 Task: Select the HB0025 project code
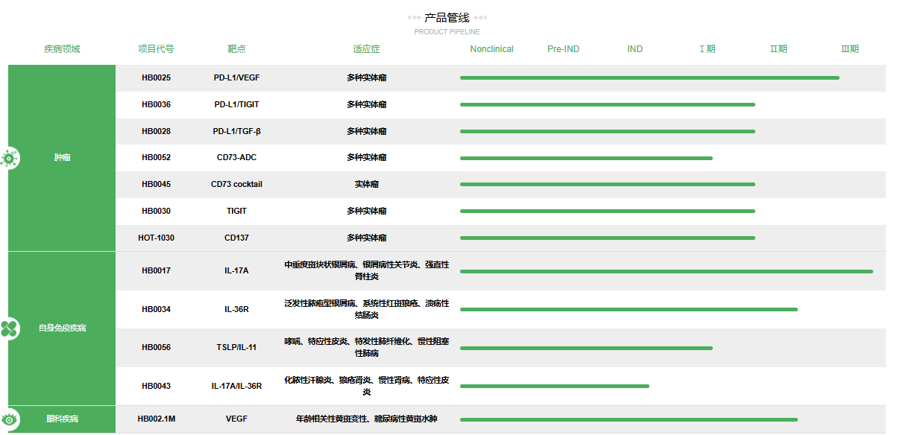[154, 77]
